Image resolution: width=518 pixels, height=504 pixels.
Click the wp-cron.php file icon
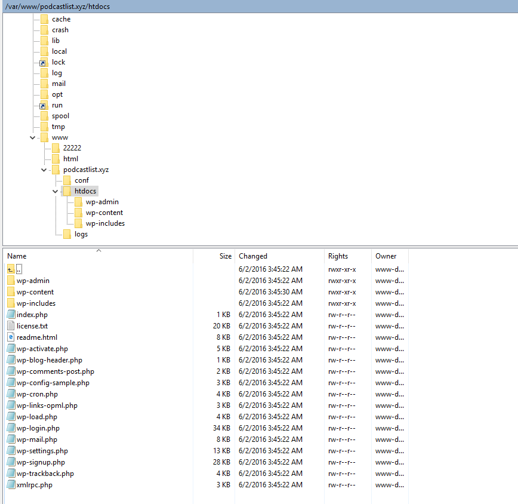pyautogui.click(x=11, y=394)
